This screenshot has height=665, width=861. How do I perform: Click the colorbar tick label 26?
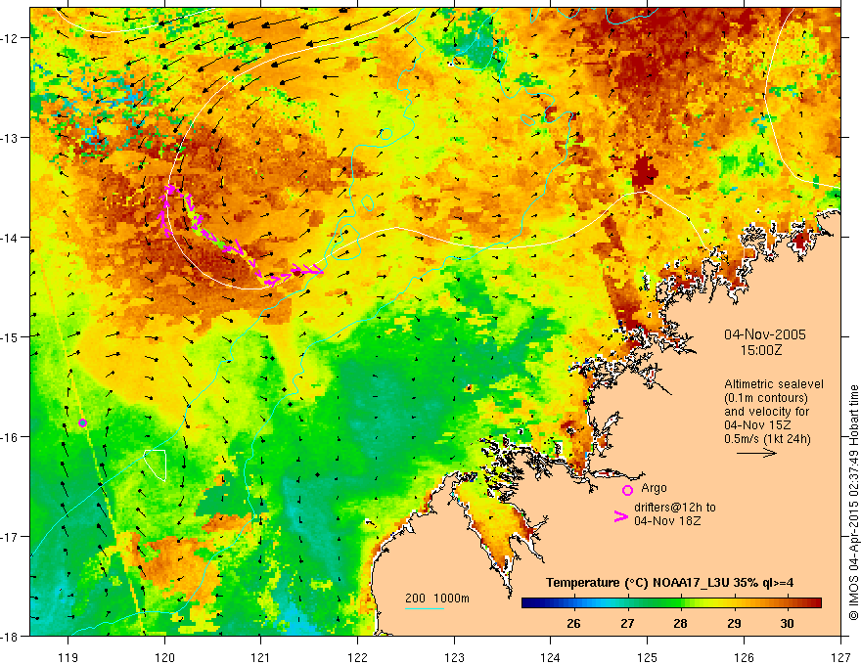point(573,623)
